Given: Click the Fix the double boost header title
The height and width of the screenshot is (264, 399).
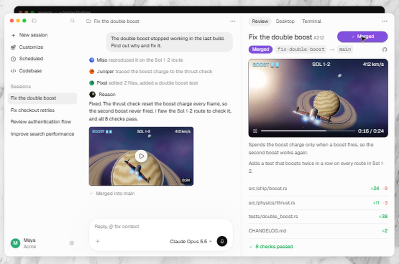Looking at the screenshot, I should [x=116, y=22].
